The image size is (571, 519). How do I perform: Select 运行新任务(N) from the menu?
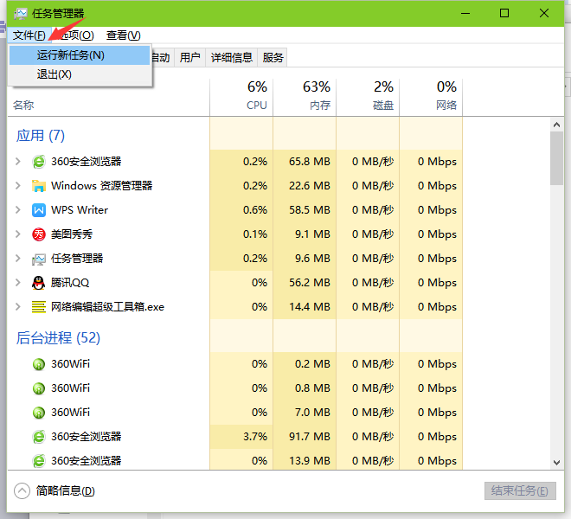(x=80, y=55)
